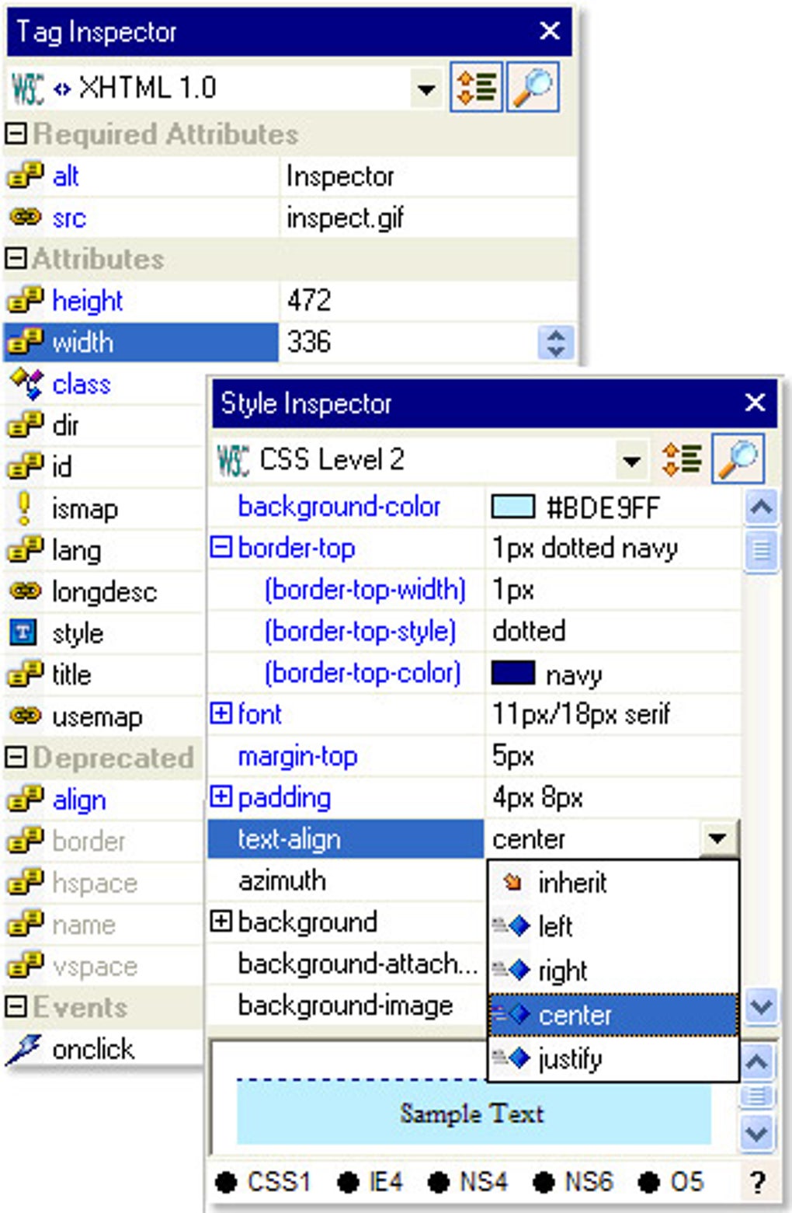Collapse the Deprecated attributes section
This screenshot has width=792, height=1213.
16,757
